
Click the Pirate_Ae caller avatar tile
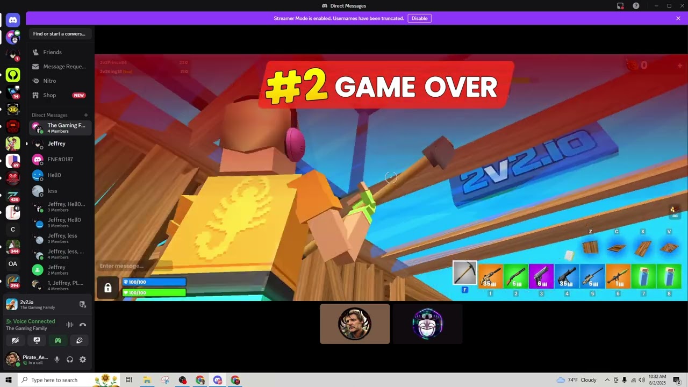(x=355, y=324)
